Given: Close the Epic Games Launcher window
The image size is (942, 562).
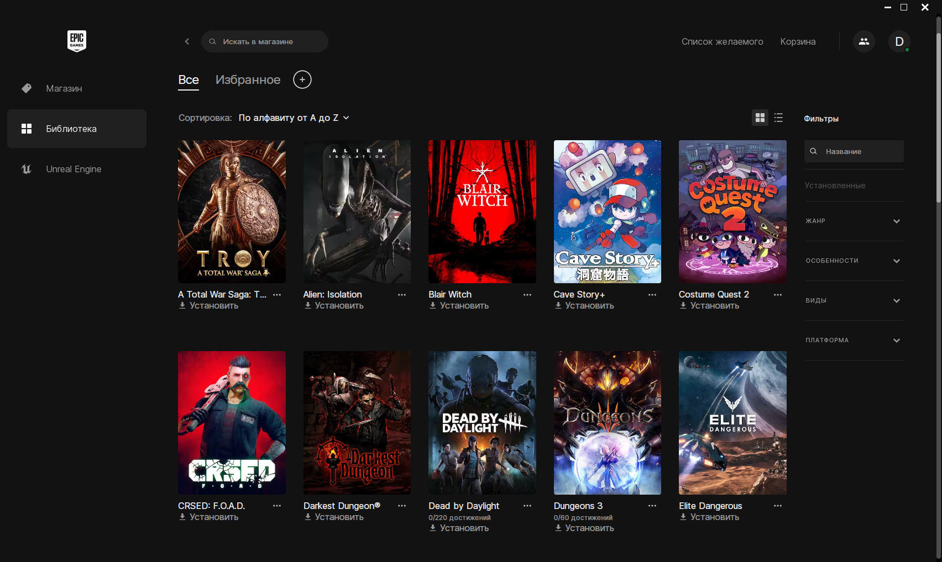Looking at the screenshot, I should [x=925, y=7].
